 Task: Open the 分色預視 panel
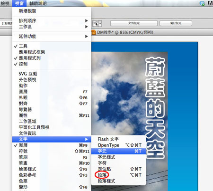pyautogui.click(x=52, y=80)
